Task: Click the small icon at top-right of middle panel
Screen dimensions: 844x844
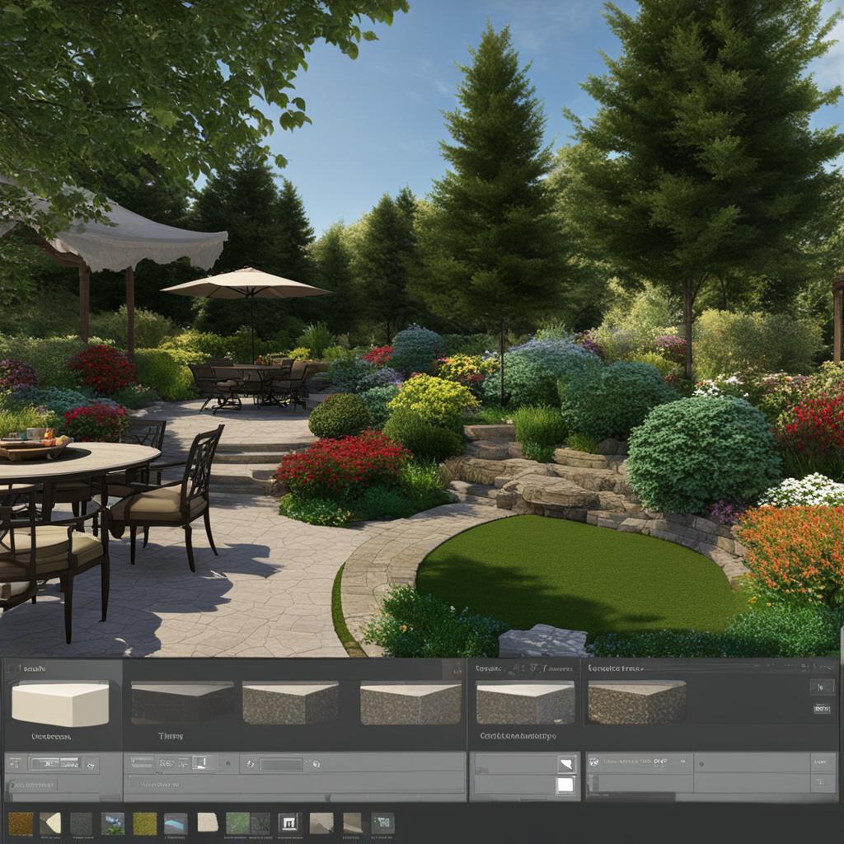Action: 456,669
